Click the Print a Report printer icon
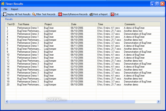166x111 pixels. [x=91, y=14]
